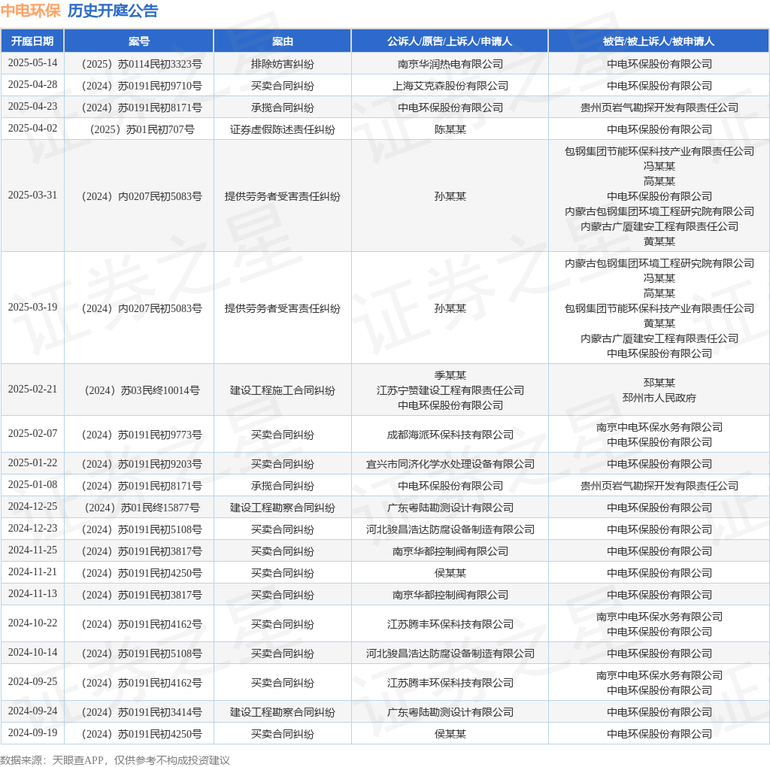Select the date 2024-12-25
Image resolution: width=770 pixels, height=767 pixels.
32,506
